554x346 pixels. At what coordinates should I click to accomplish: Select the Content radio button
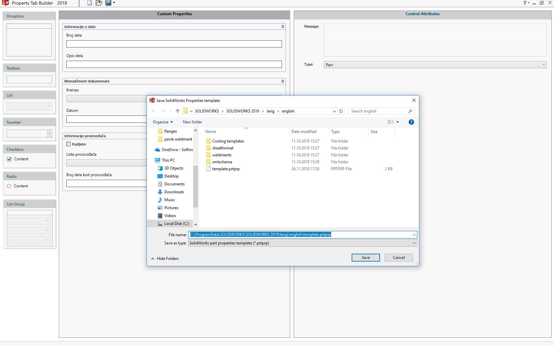pyautogui.click(x=9, y=186)
